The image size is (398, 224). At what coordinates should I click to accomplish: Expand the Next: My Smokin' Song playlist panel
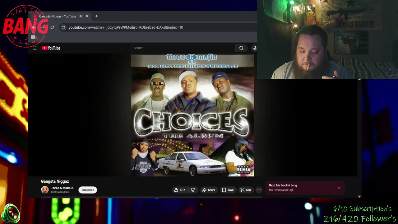pyautogui.click(x=339, y=188)
